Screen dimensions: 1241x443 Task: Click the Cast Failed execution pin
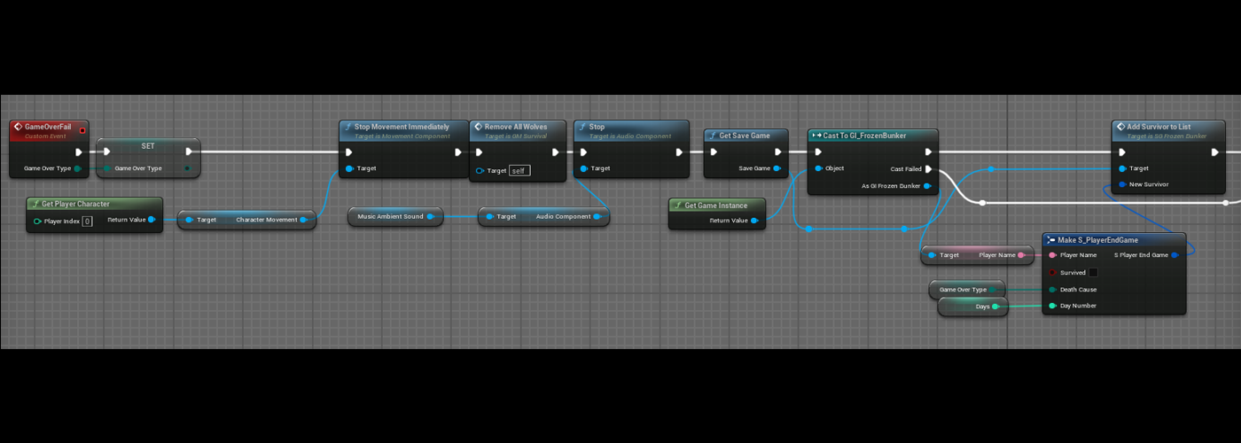928,168
